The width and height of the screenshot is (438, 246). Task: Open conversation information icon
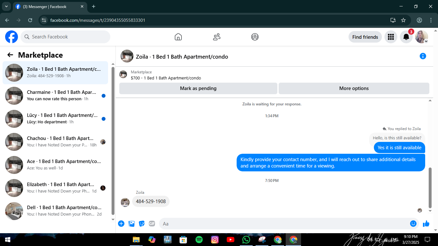(423, 56)
